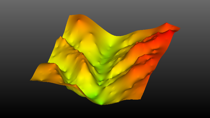Click the far-right tip of the surface
This screenshot has width=210, height=118.
pyautogui.click(x=180, y=29)
